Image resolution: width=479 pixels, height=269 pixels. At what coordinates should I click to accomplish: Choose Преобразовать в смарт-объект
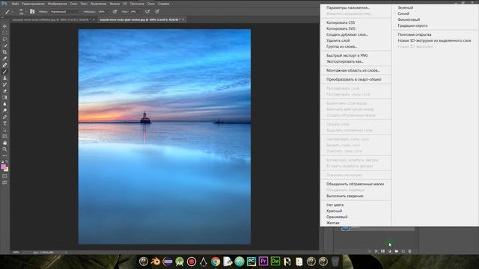coord(353,79)
